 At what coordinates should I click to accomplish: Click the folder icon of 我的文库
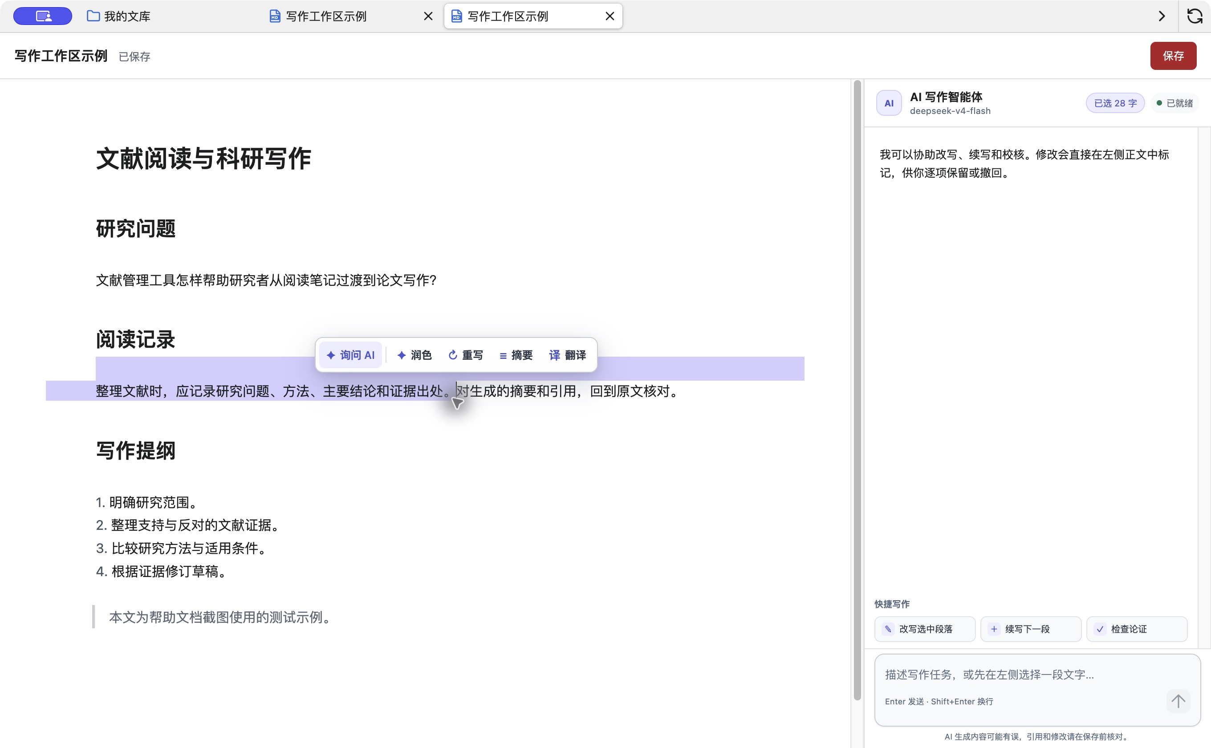click(x=93, y=16)
